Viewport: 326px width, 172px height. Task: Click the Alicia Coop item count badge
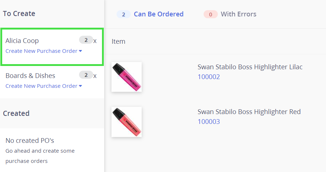tap(86, 40)
